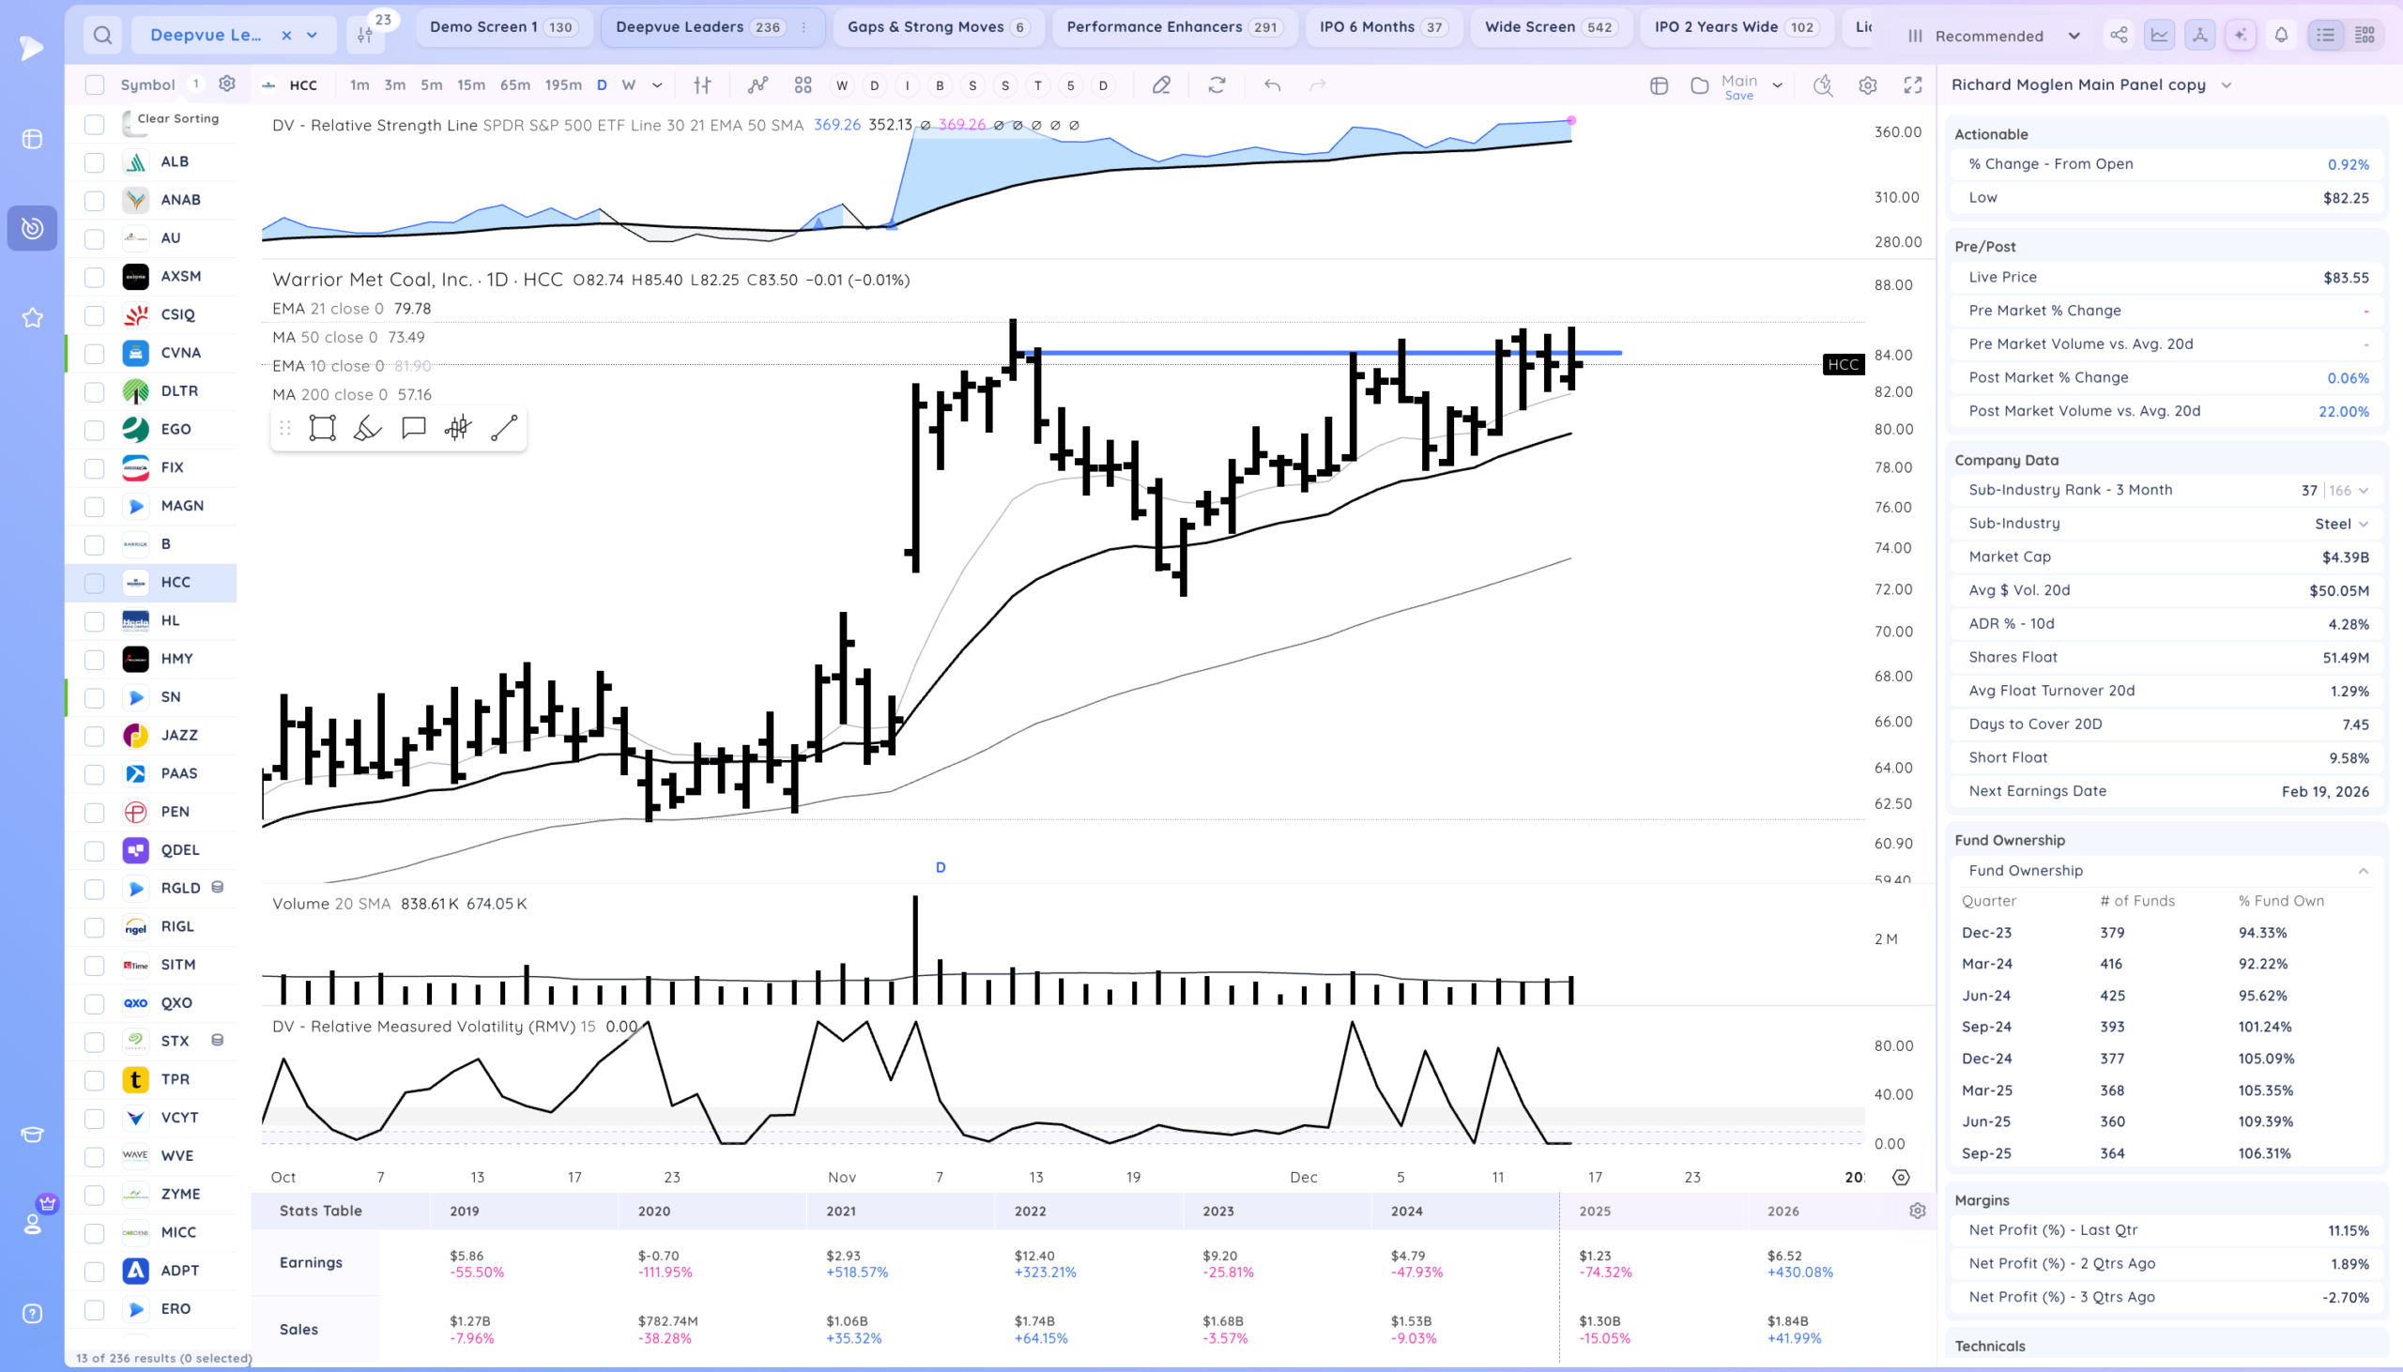2403x1372 pixels.
Task: Click the share icon in top bar
Action: 2119,35
